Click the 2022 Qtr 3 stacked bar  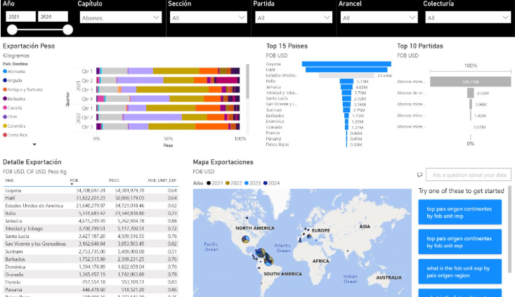tap(168, 126)
